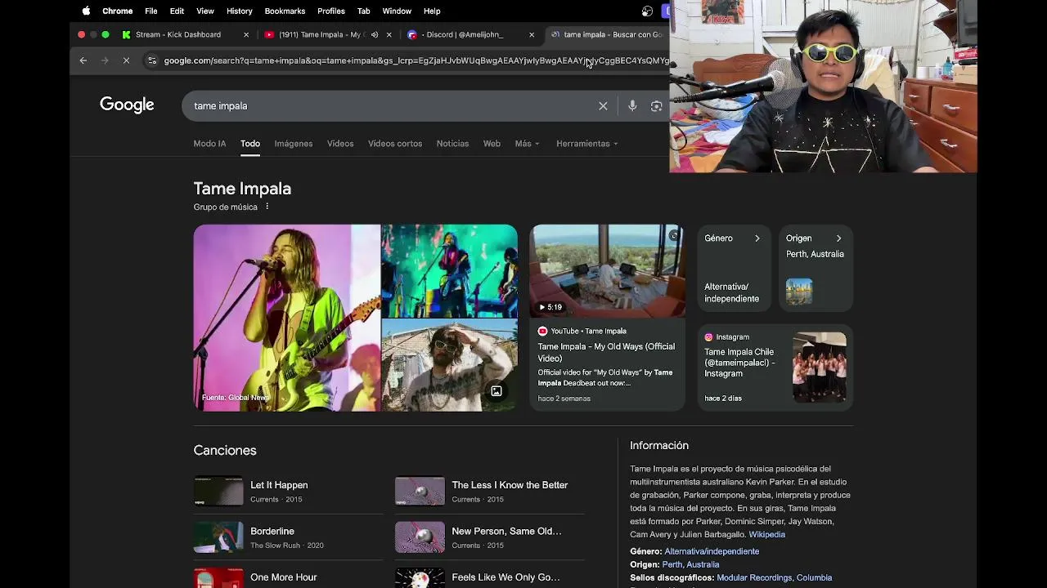1047x588 pixels.
Task: Select the Noticias filter
Action: point(452,144)
